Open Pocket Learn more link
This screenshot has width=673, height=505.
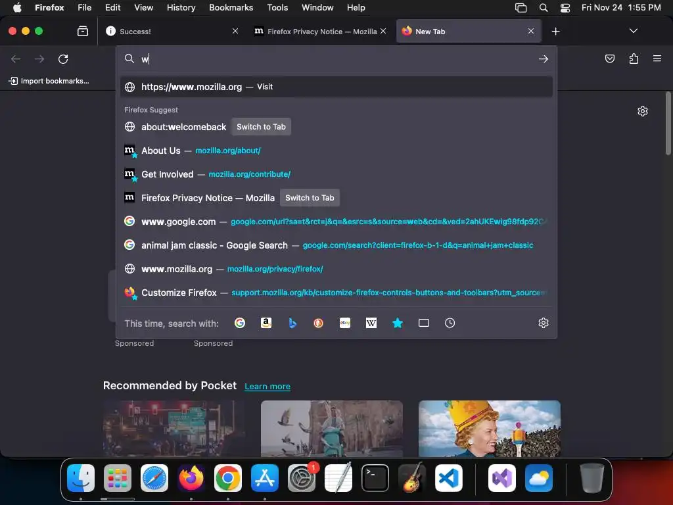[x=267, y=386]
